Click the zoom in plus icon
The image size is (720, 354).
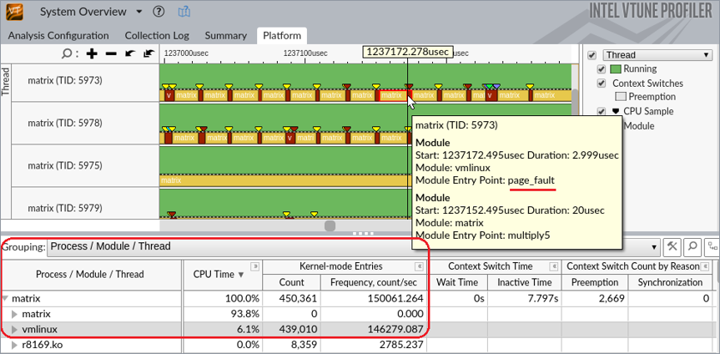coord(92,53)
